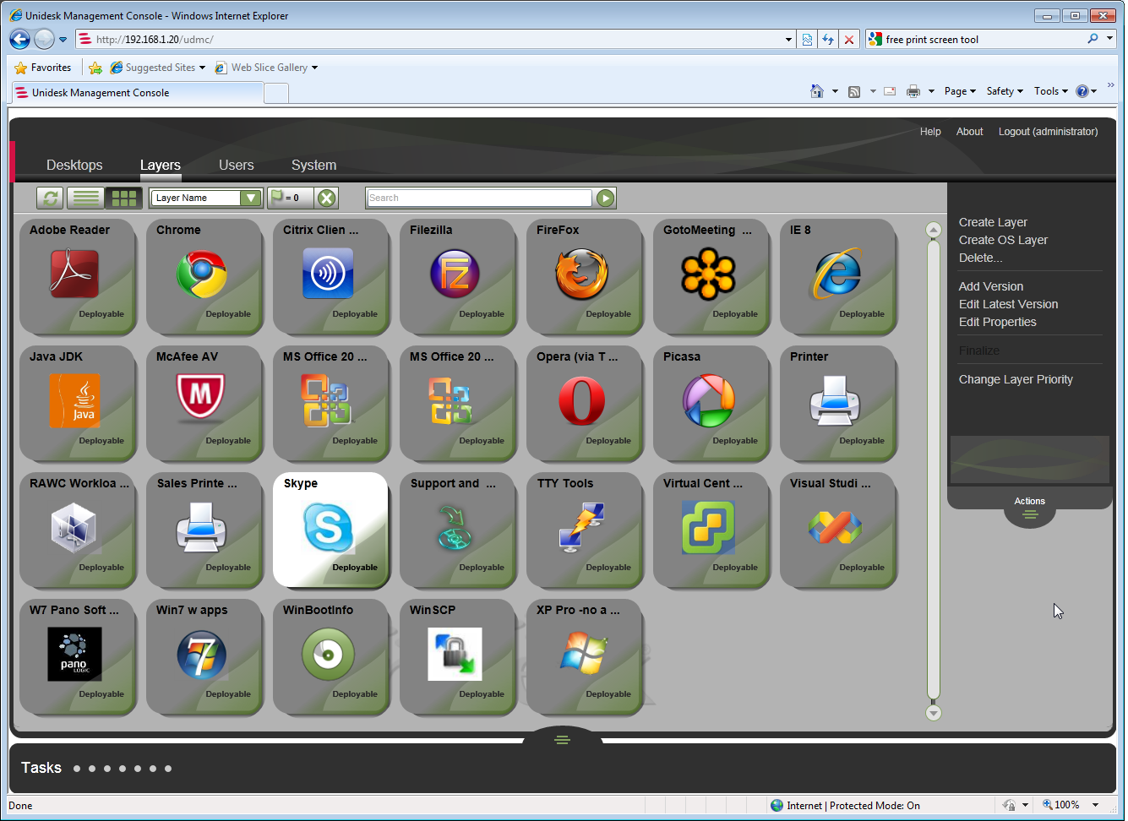Select the Chrome layer icon

coord(201,274)
